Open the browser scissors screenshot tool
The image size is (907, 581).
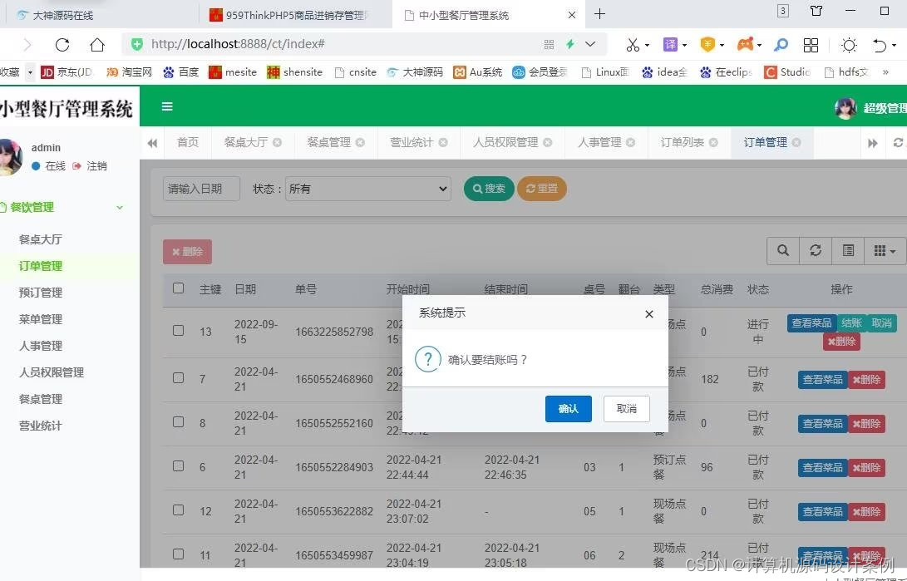coord(633,45)
